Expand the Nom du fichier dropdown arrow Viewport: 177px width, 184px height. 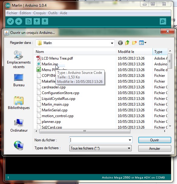tap(130, 140)
